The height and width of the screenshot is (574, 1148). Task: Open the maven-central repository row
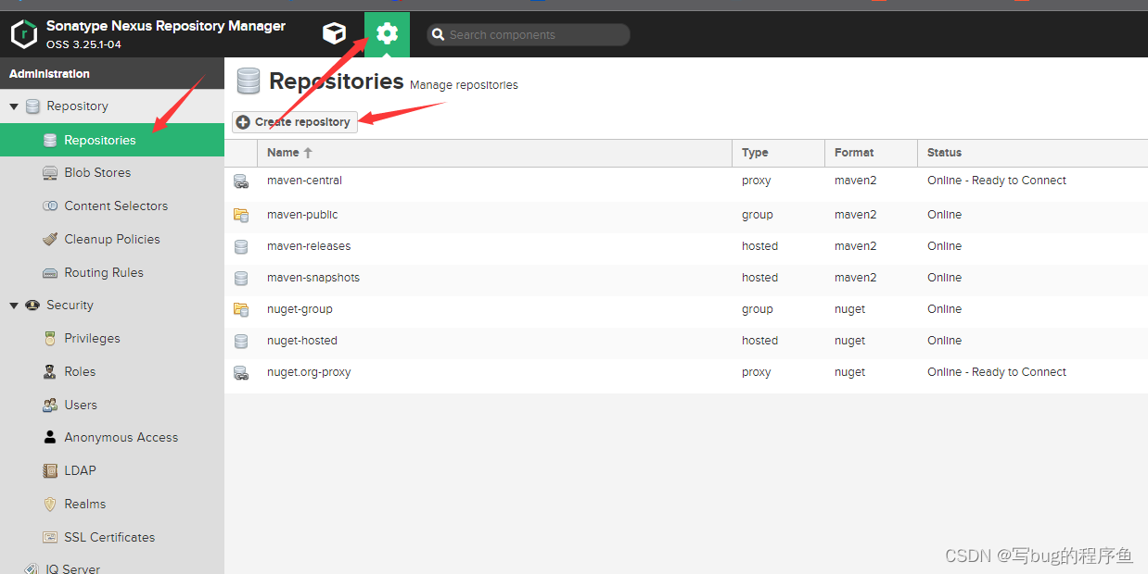click(x=686, y=182)
